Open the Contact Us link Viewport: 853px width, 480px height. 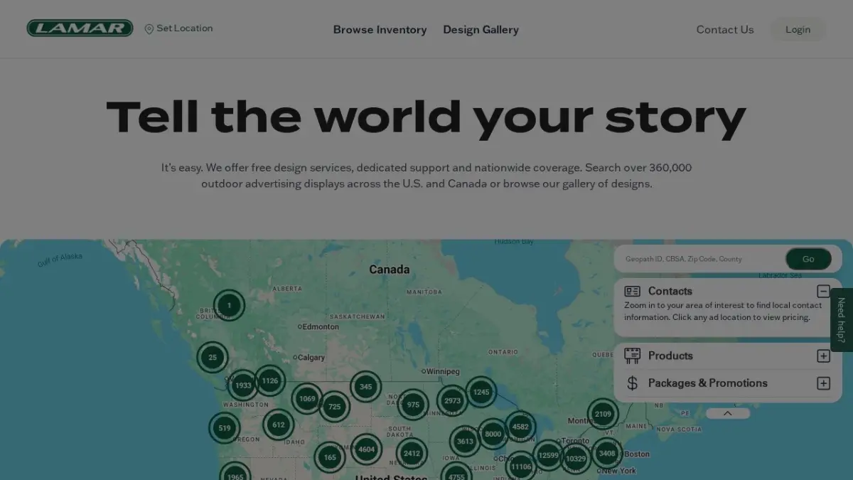725,30
